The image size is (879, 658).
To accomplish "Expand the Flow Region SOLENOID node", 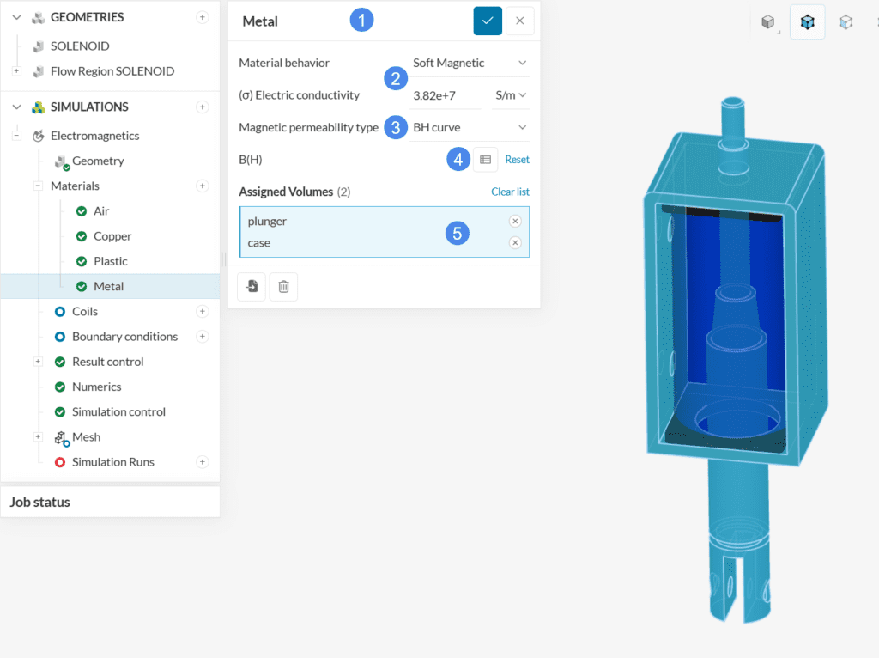I will (x=15, y=70).
